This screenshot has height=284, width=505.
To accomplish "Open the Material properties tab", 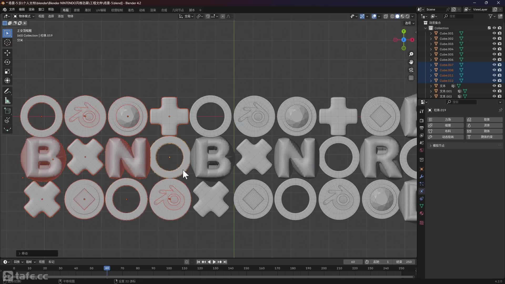I will (x=422, y=213).
